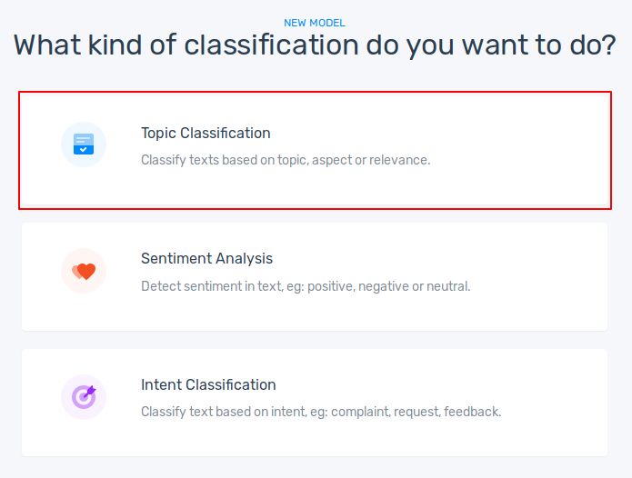This screenshot has height=478, width=632.
Task: Click the 'Classify text based on intent' description
Action: (x=321, y=412)
